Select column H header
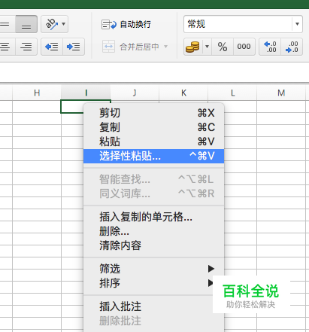Screen dimensions: 309x332 (37, 93)
